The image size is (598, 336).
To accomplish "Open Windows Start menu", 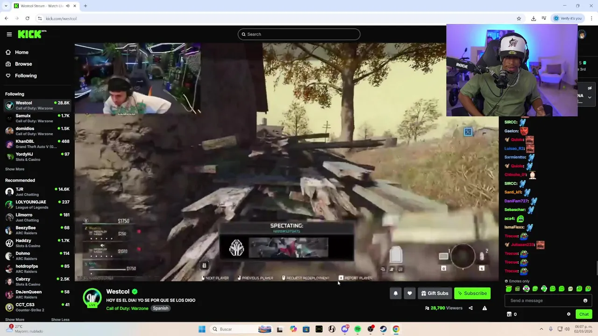I will tap(202, 329).
